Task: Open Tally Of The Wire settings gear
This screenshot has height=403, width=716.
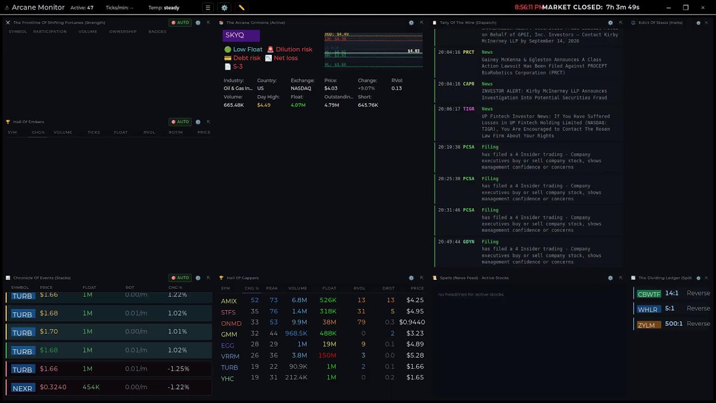Action: pyautogui.click(x=610, y=22)
